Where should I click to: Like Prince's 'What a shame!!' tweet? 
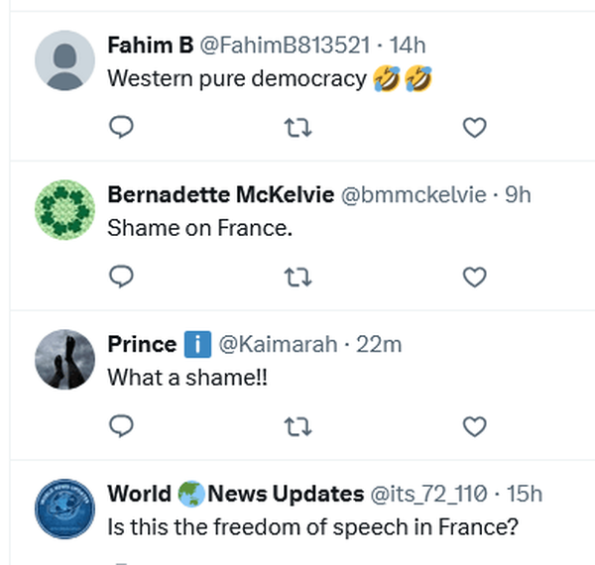pyautogui.click(x=475, y=426)
